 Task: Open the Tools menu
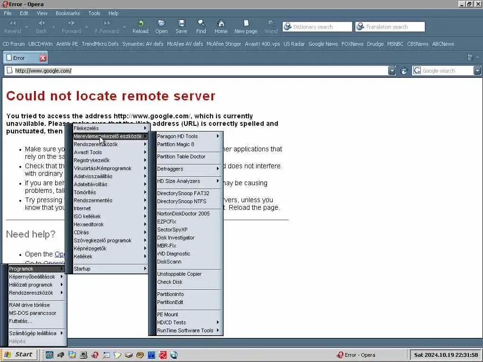(94, 13)
